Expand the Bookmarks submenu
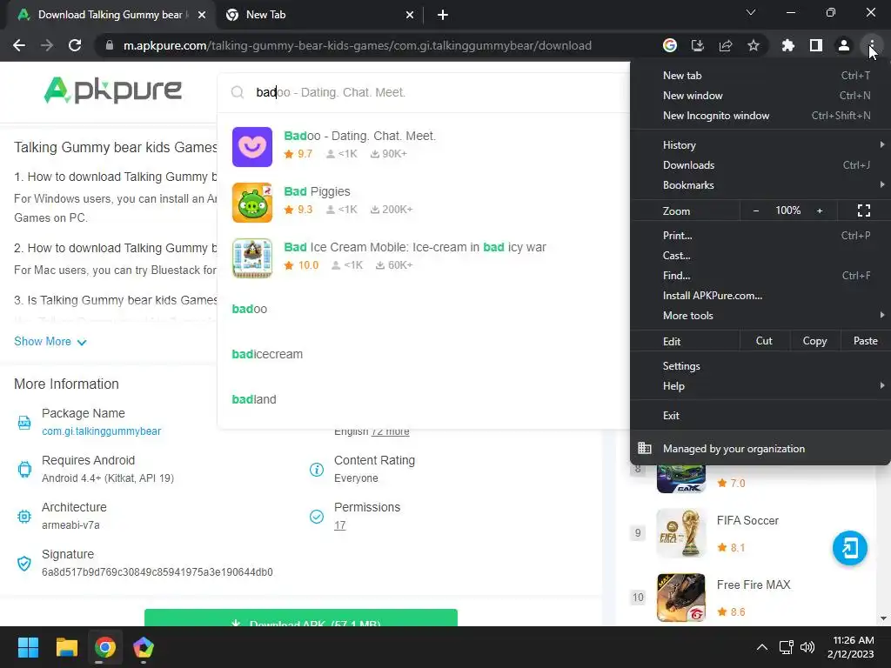 tap(760, 185)
